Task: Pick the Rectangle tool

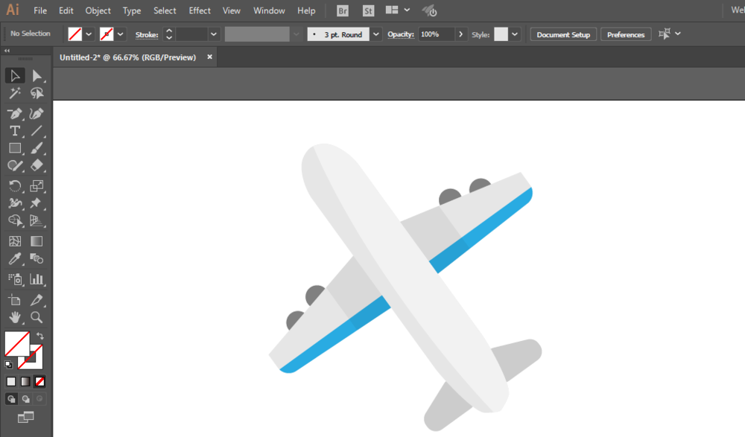Action: 14,148
